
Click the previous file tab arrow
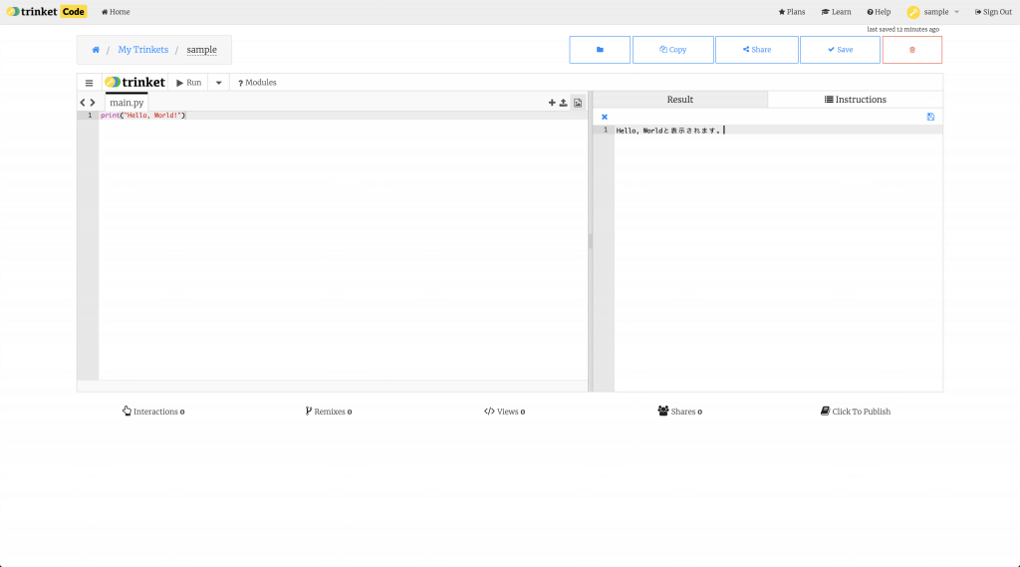[83, 103]
